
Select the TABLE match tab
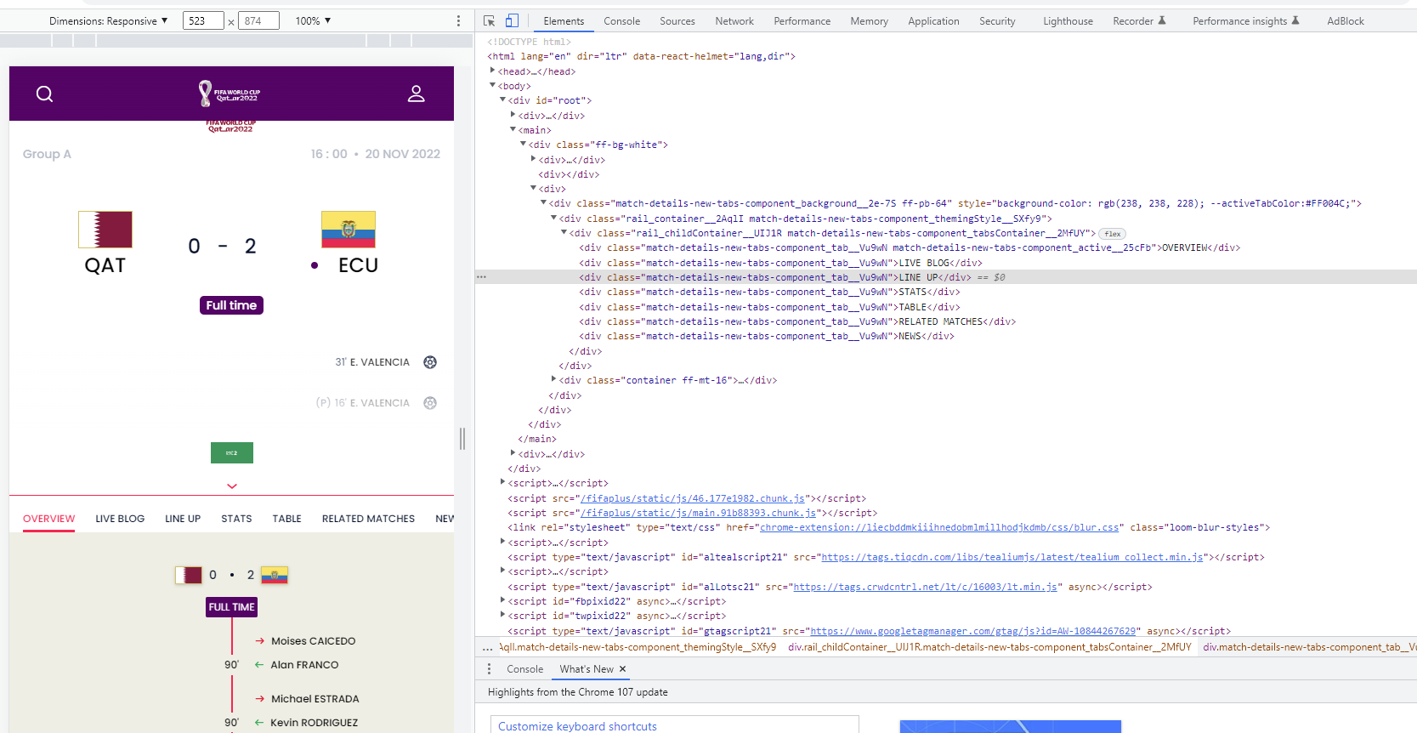coord(287,519)
